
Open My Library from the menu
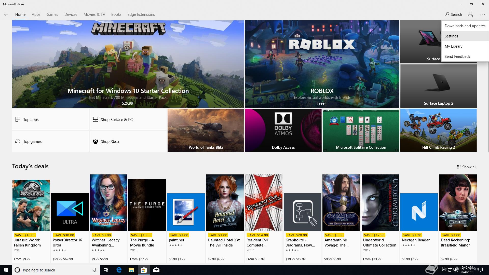point(465,46)
